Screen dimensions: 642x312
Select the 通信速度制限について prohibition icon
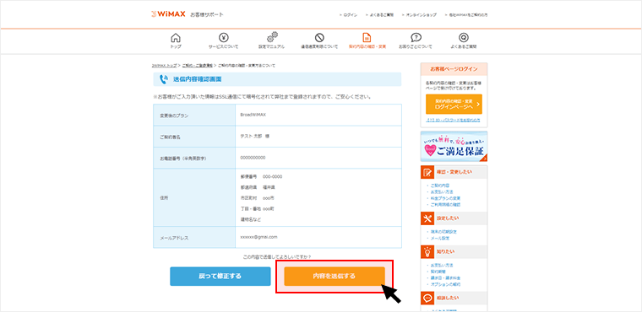tap(319, 38)
